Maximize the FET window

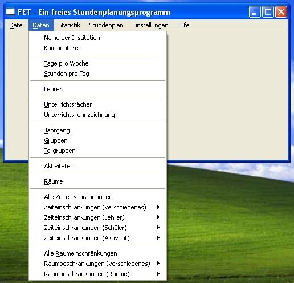(268, 12)
